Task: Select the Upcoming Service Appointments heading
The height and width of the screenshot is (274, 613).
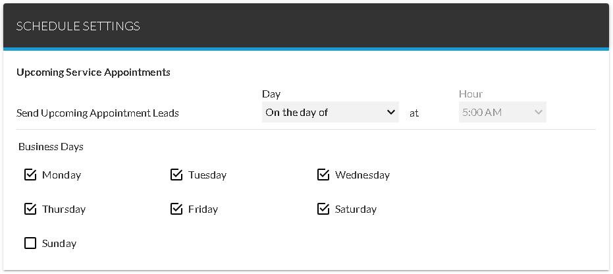Action: [x=93, y=72]
